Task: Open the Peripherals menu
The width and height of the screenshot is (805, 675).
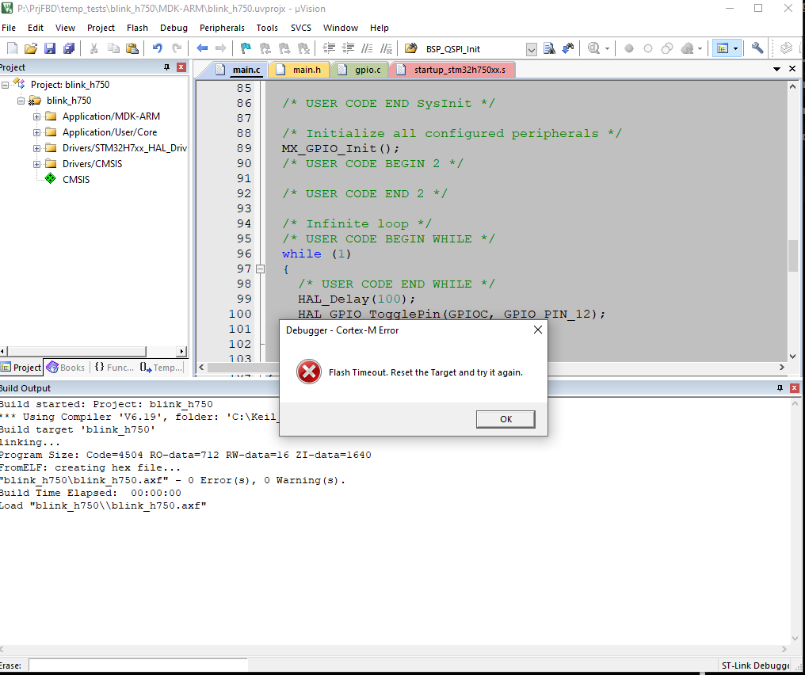Action: (x=222, y=28)
